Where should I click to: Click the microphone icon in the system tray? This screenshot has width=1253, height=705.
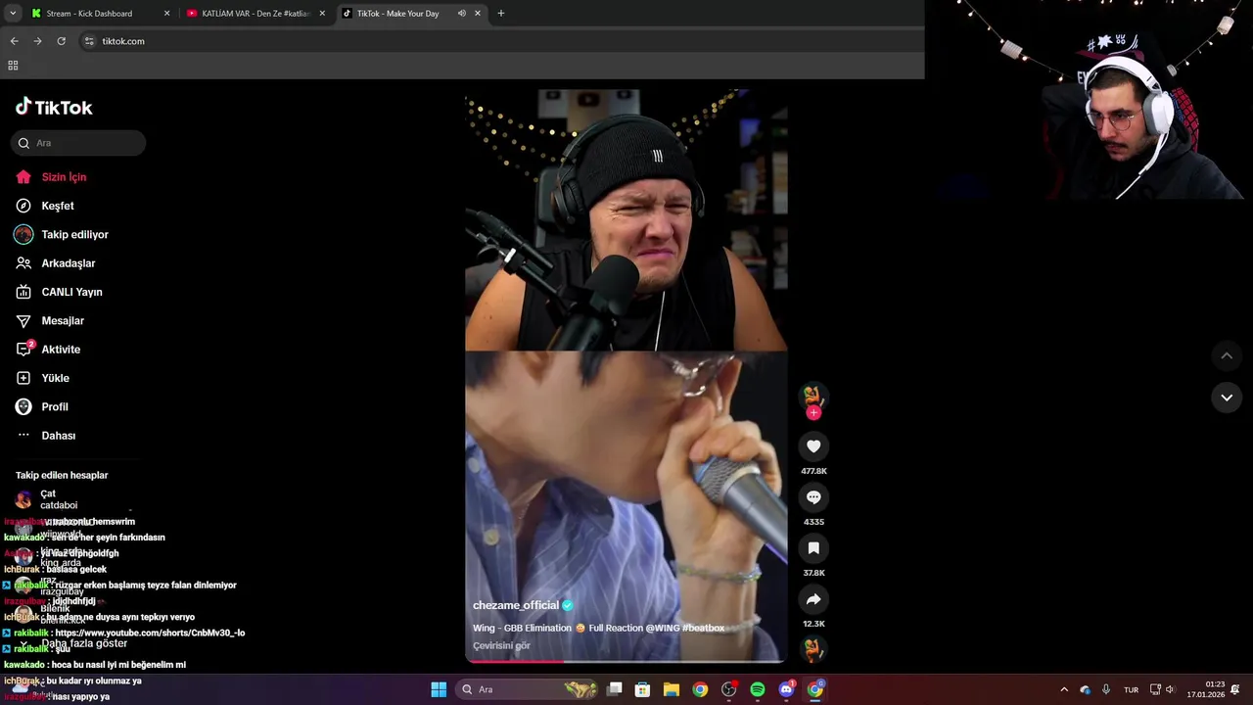point(1106,689)
